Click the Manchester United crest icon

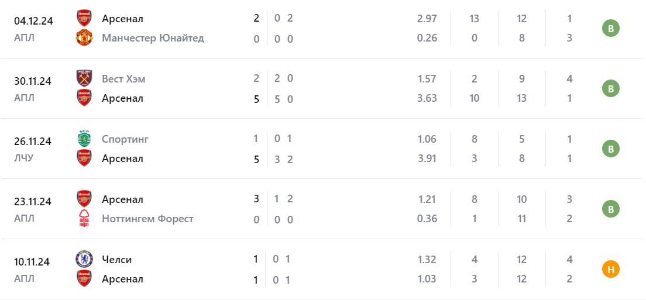pos(84,38)
